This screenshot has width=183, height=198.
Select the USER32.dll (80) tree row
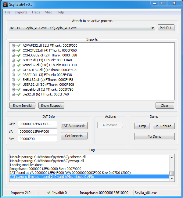pos(48,85)
